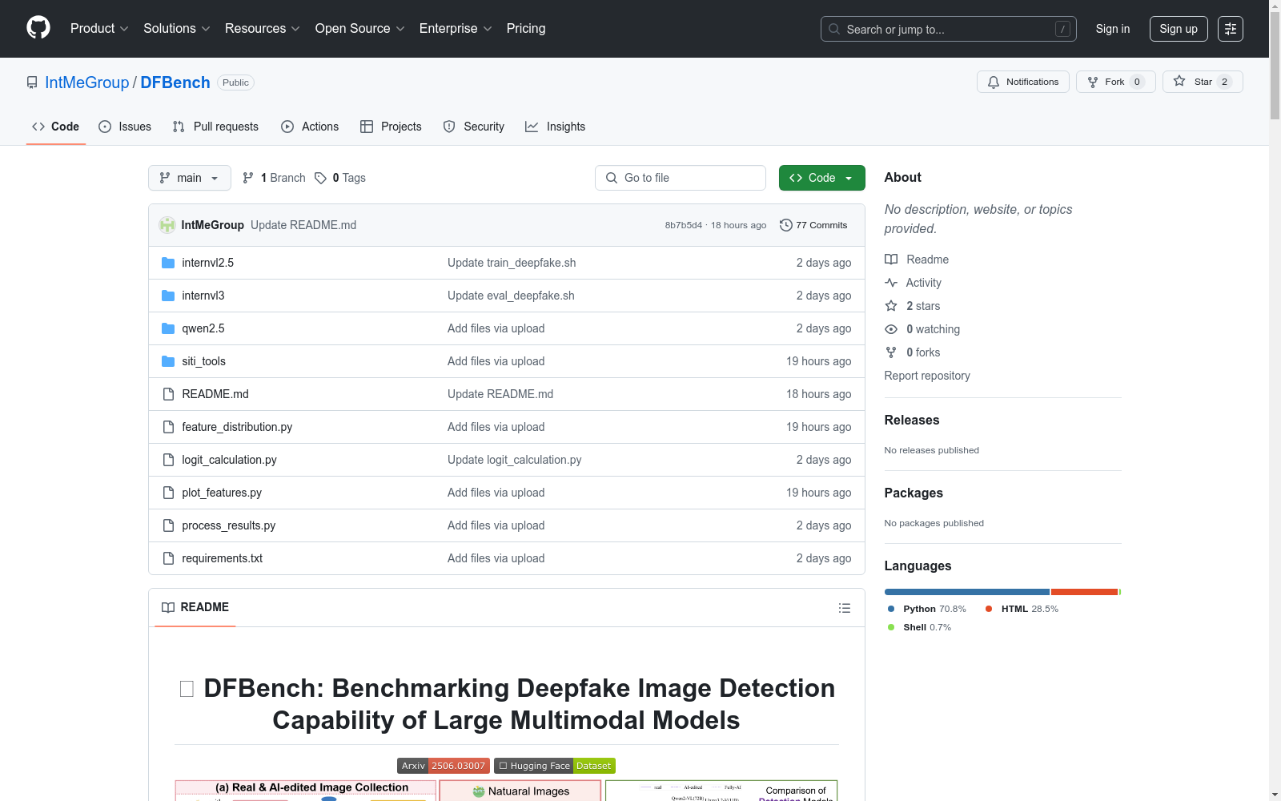1281x801 pixels.
Task: Open the main branch selector dropdown
Action: tap(190, 178)
